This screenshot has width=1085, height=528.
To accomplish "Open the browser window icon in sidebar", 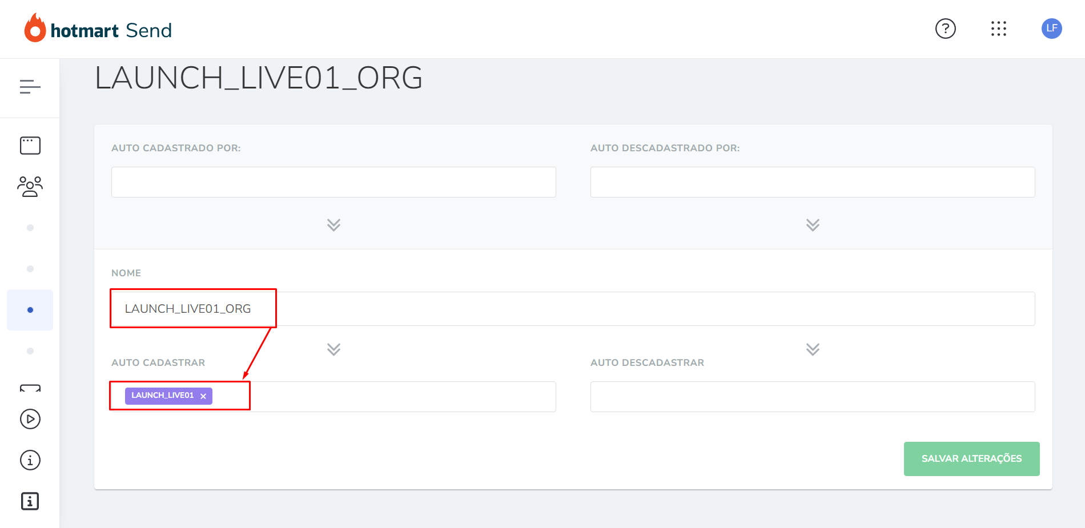I will click(30, 146).
